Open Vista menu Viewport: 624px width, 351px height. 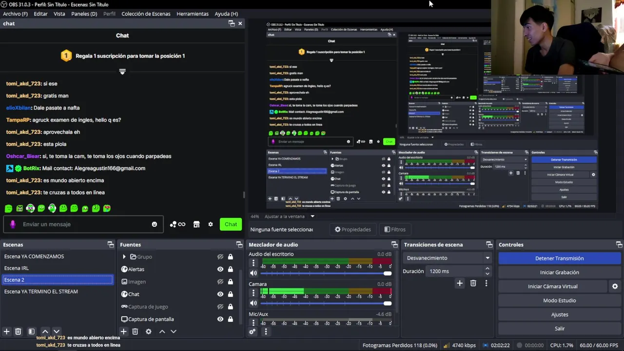tap(59, 14)
